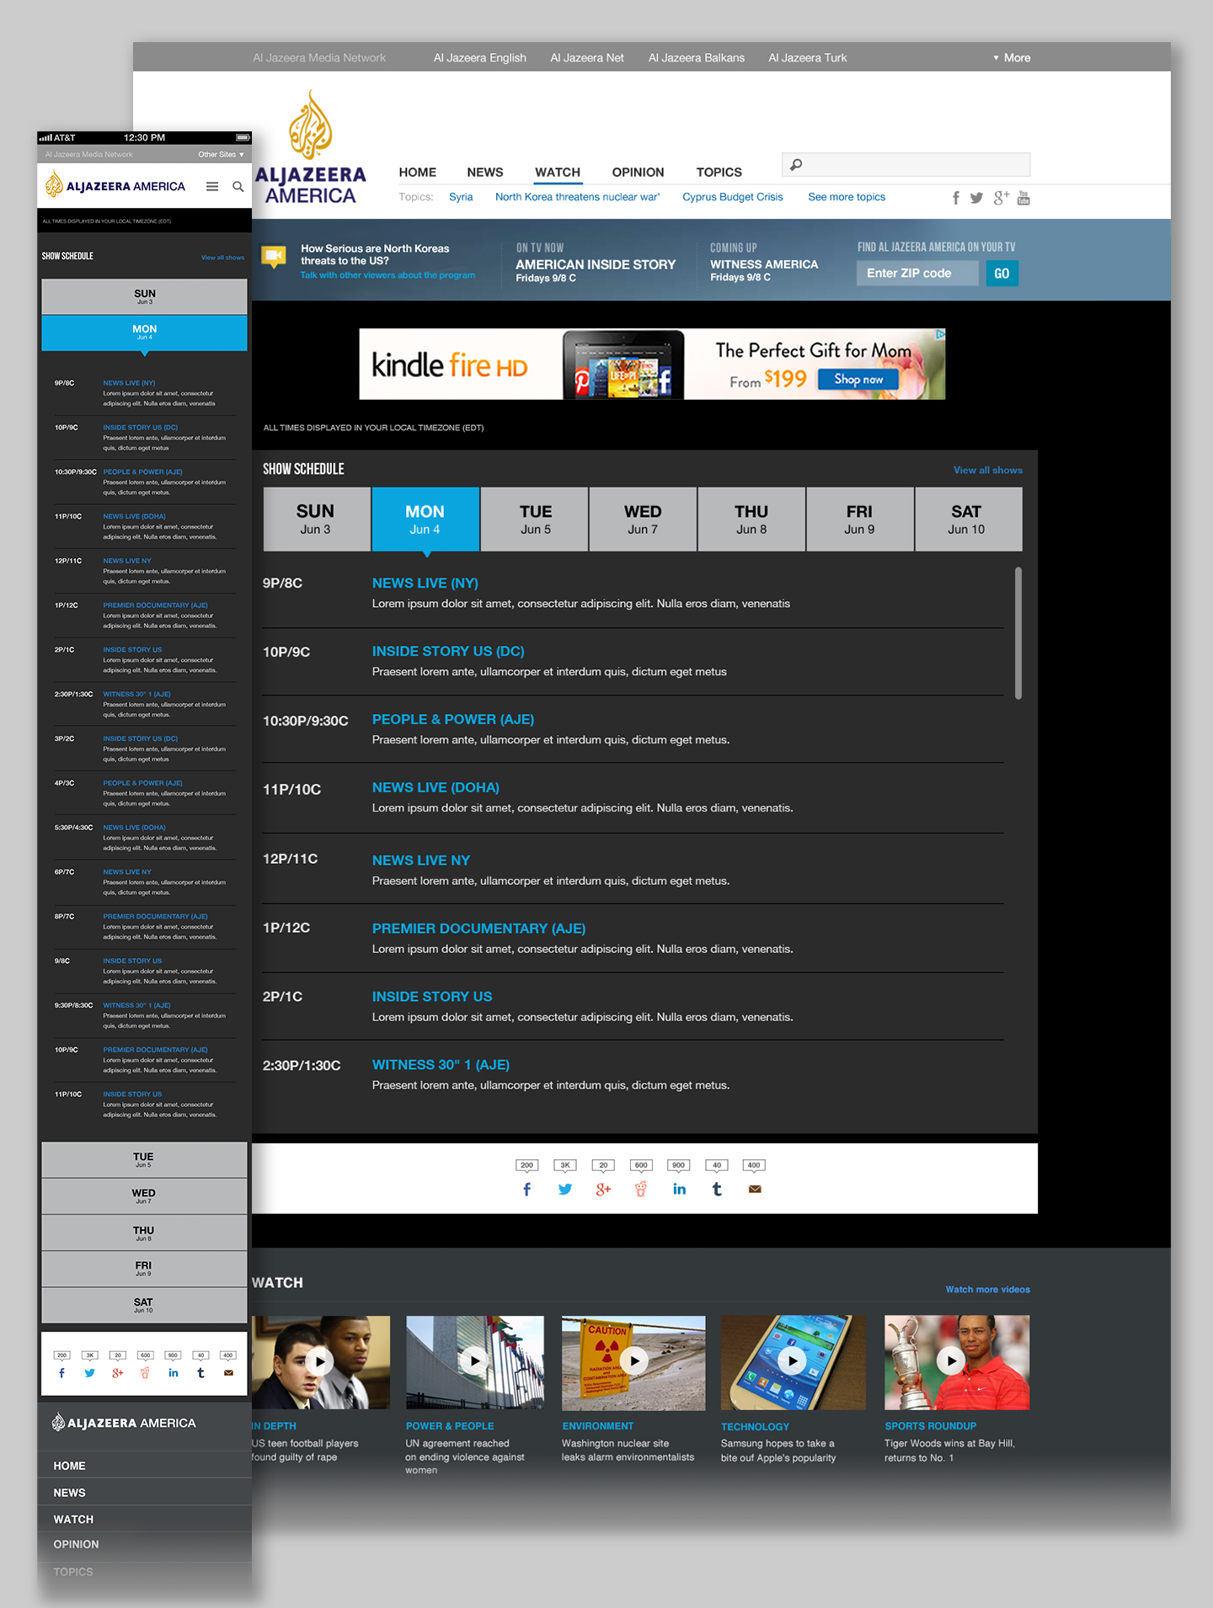Open Google Plus icon in desktop header

pos(1001,197)
